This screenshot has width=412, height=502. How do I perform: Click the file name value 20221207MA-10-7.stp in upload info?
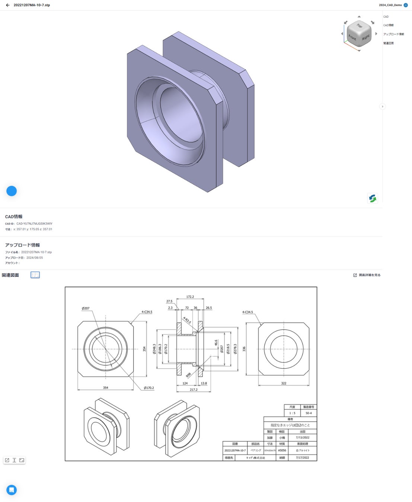click(36, 252)
